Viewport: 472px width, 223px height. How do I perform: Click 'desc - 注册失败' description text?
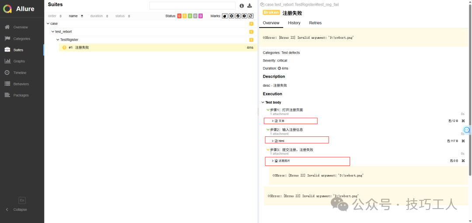pyautogui.click(x=275, y=85)
